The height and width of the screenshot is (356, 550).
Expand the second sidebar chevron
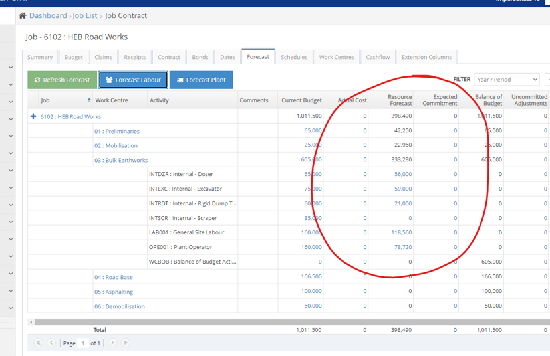[x=11, y=84]
